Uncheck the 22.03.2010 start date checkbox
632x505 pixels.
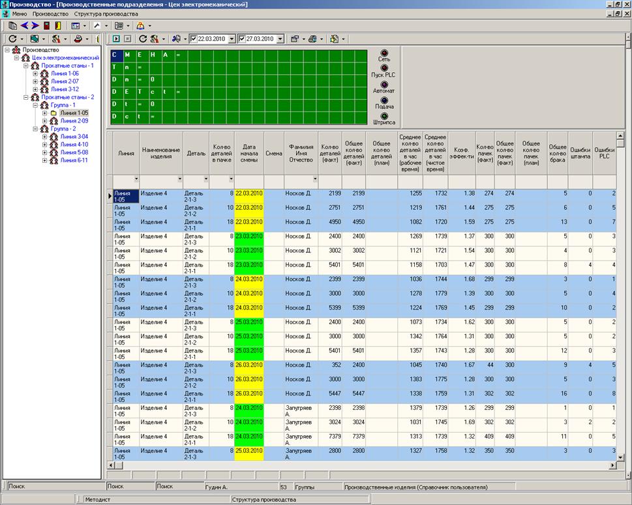click(194, 39)
